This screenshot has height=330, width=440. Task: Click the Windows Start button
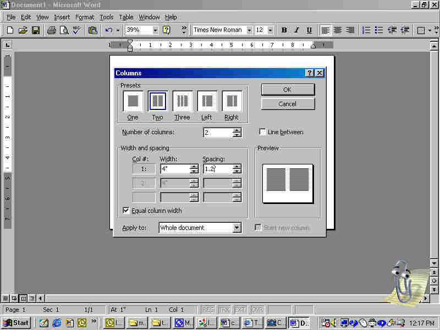coord(16,323)
